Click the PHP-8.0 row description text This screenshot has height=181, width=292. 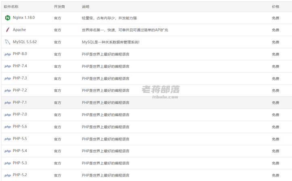click(x=105, y=55)
